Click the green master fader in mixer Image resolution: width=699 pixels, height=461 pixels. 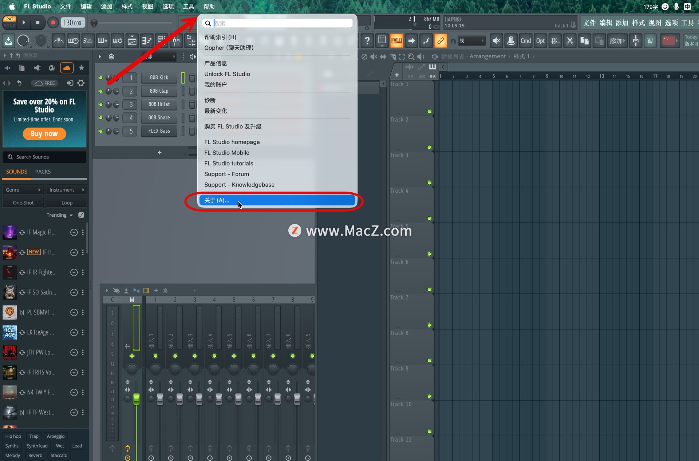coord(137,399)
